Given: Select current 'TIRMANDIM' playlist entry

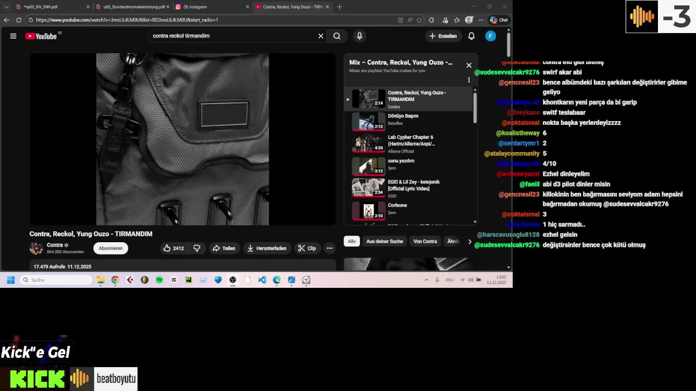Looking at the screenshot, I should tap(409, 99).
